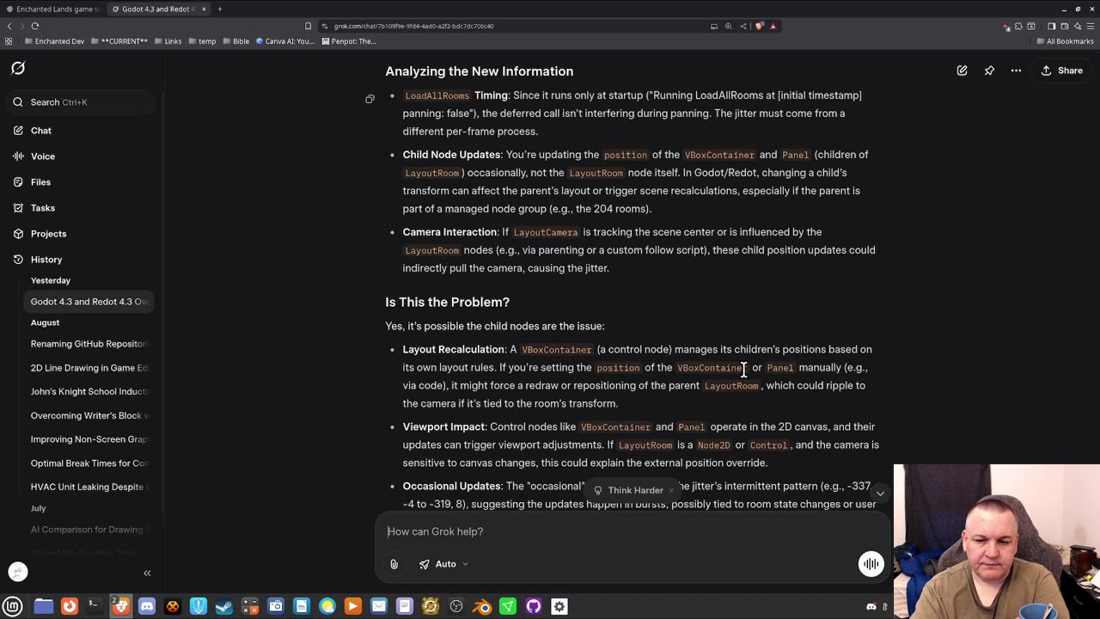The width and height of the screenshot is (1100, 619).
Task: Click the Share button
Action: click(1062, 70)
